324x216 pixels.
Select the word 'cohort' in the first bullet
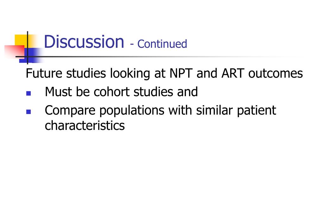[x=111, y=92]
